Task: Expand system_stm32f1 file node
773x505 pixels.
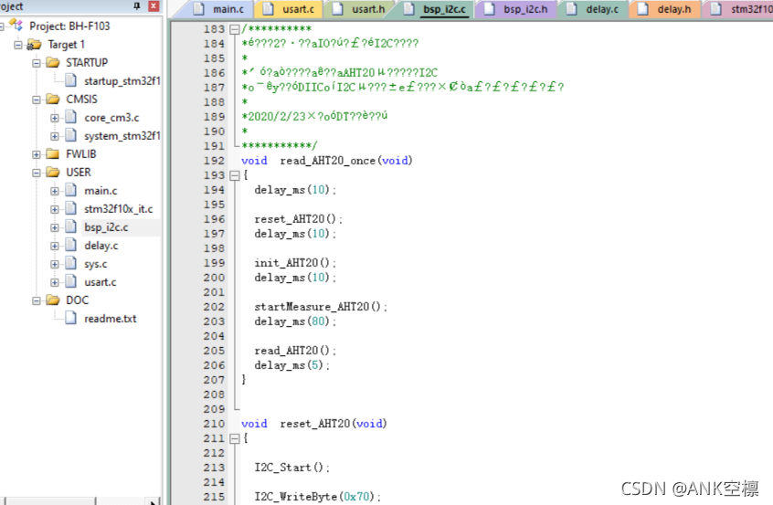Action: (x=55, y=136)
